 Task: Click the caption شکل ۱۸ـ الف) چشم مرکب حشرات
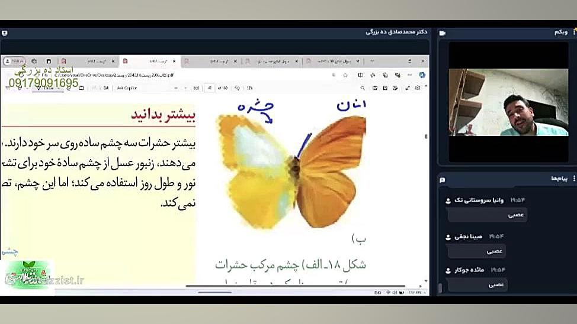coord(290,265)
